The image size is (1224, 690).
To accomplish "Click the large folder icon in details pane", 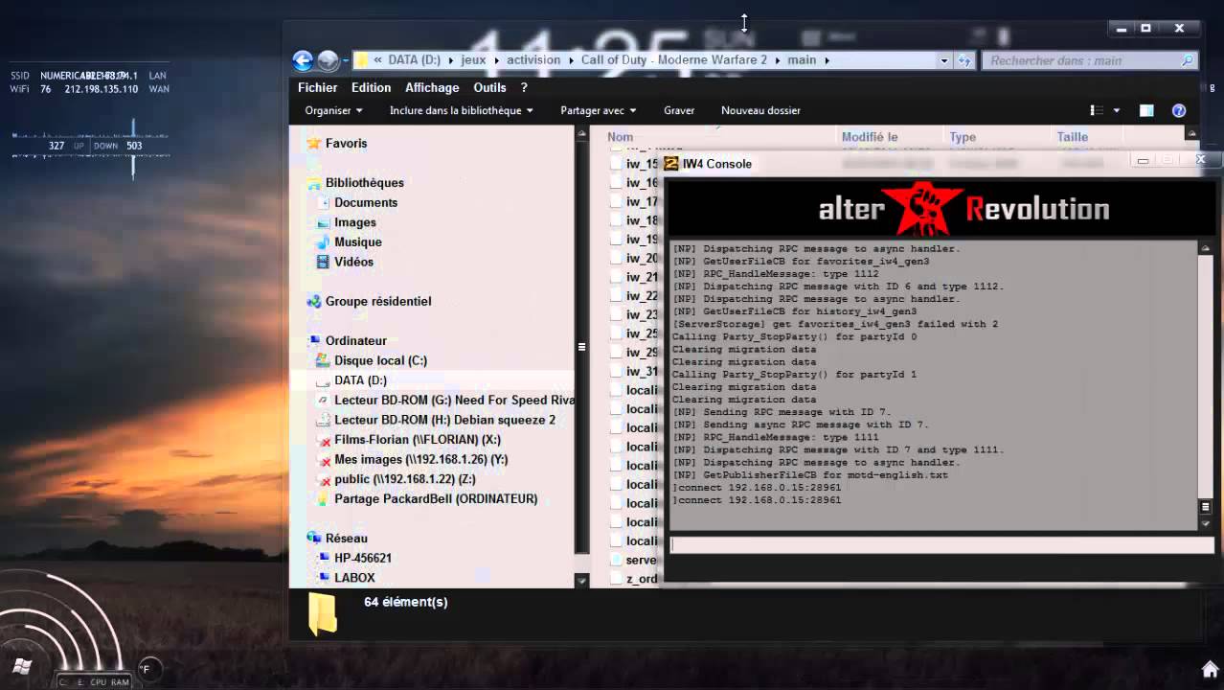I will click(x=323, y=614).
